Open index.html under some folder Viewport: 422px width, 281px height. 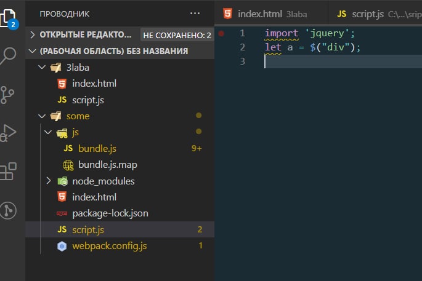94,197
